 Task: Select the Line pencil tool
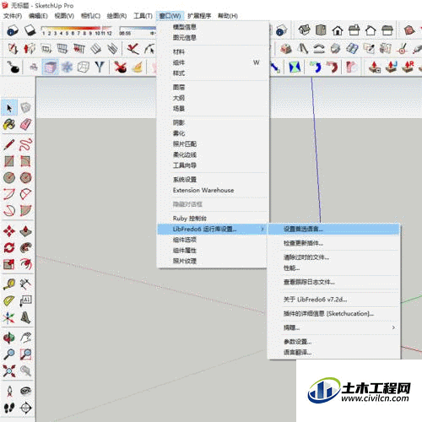click(9, 144)
